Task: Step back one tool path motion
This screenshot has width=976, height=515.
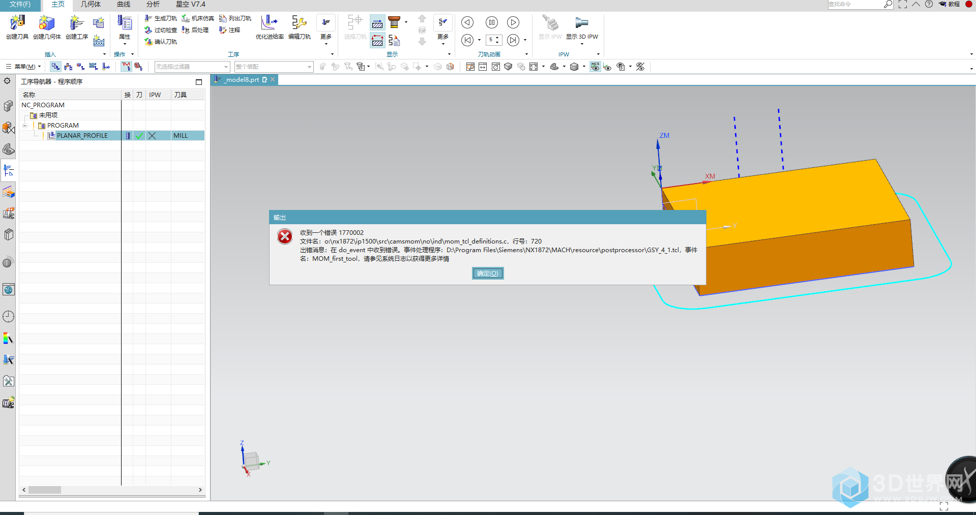Action: tap(467, 22)
